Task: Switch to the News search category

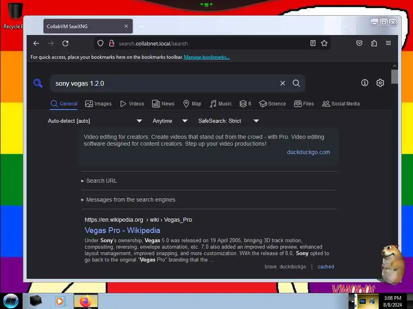Action: (163, 104)
